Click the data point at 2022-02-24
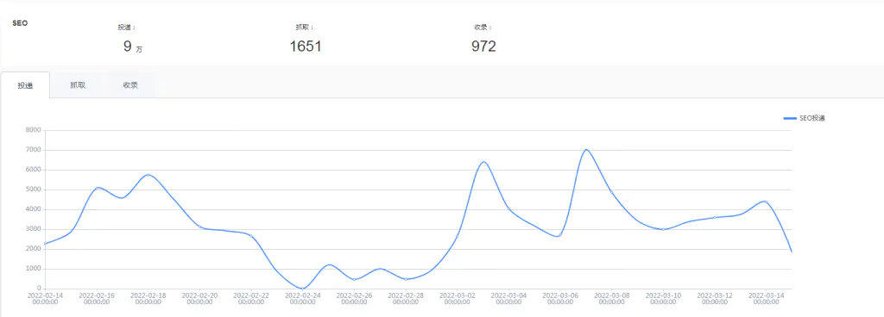This screenshot has width=884, height=317. click(x=303, y=289)
